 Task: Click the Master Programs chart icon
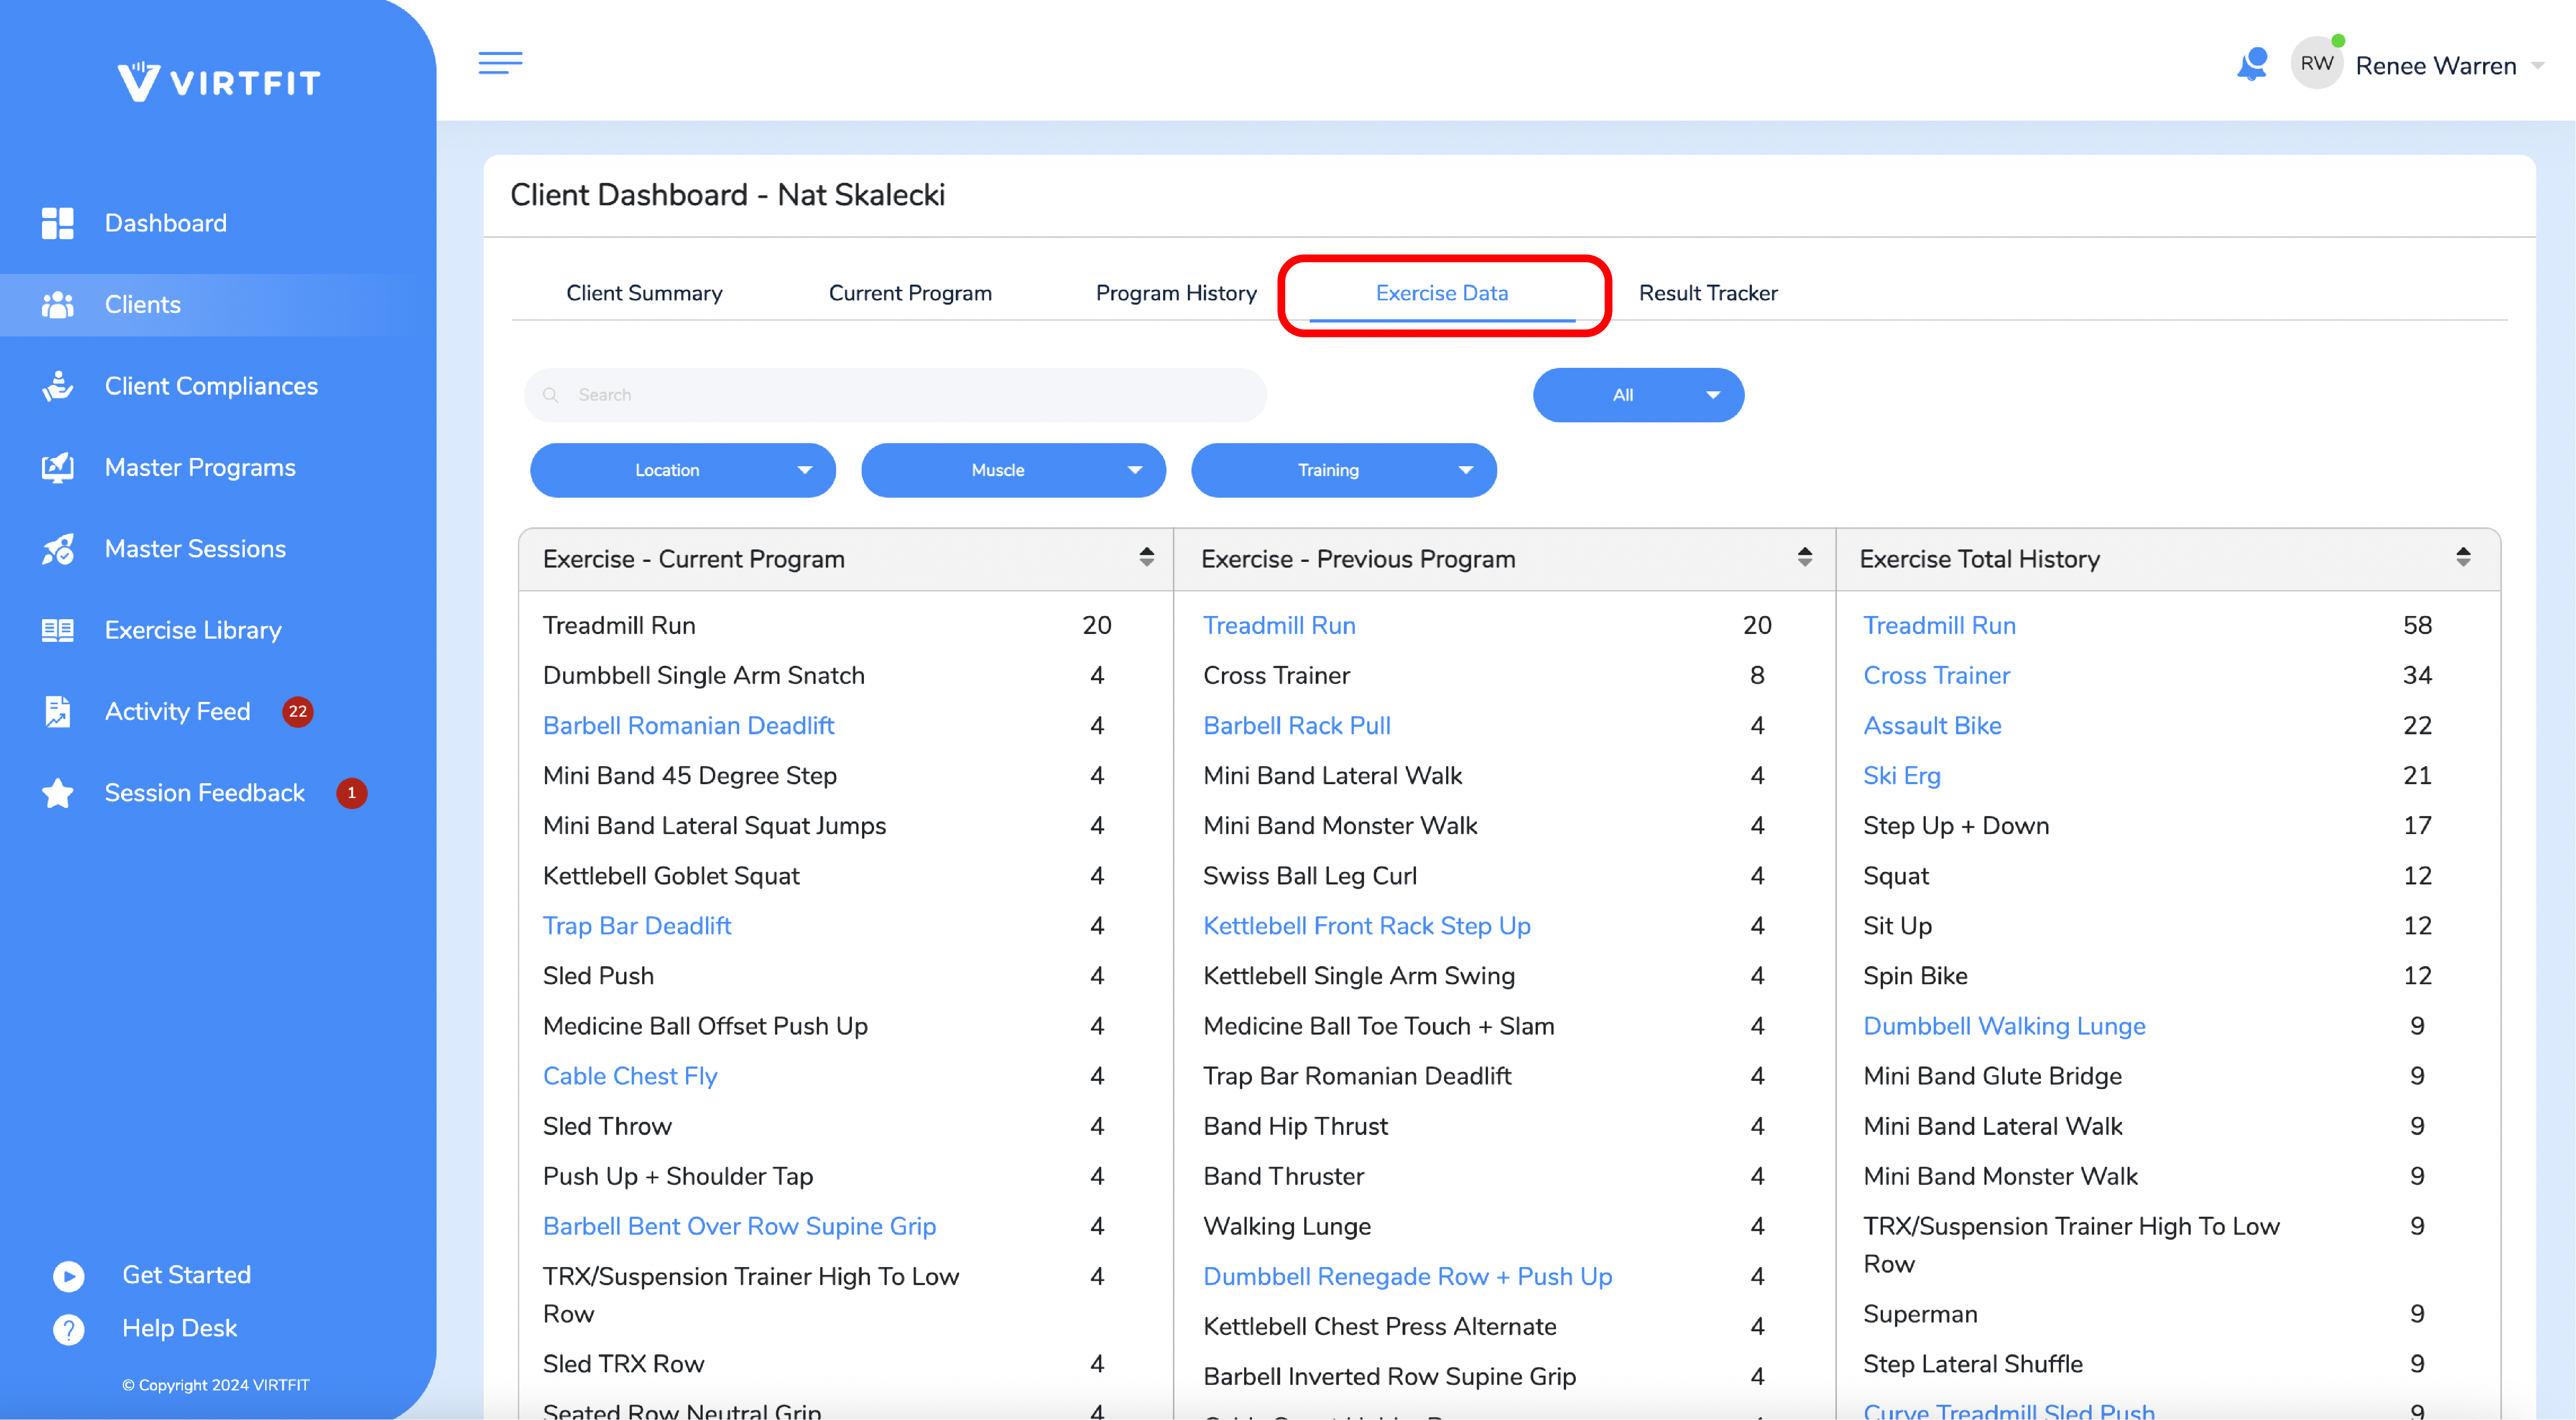[x=58, y=467]
